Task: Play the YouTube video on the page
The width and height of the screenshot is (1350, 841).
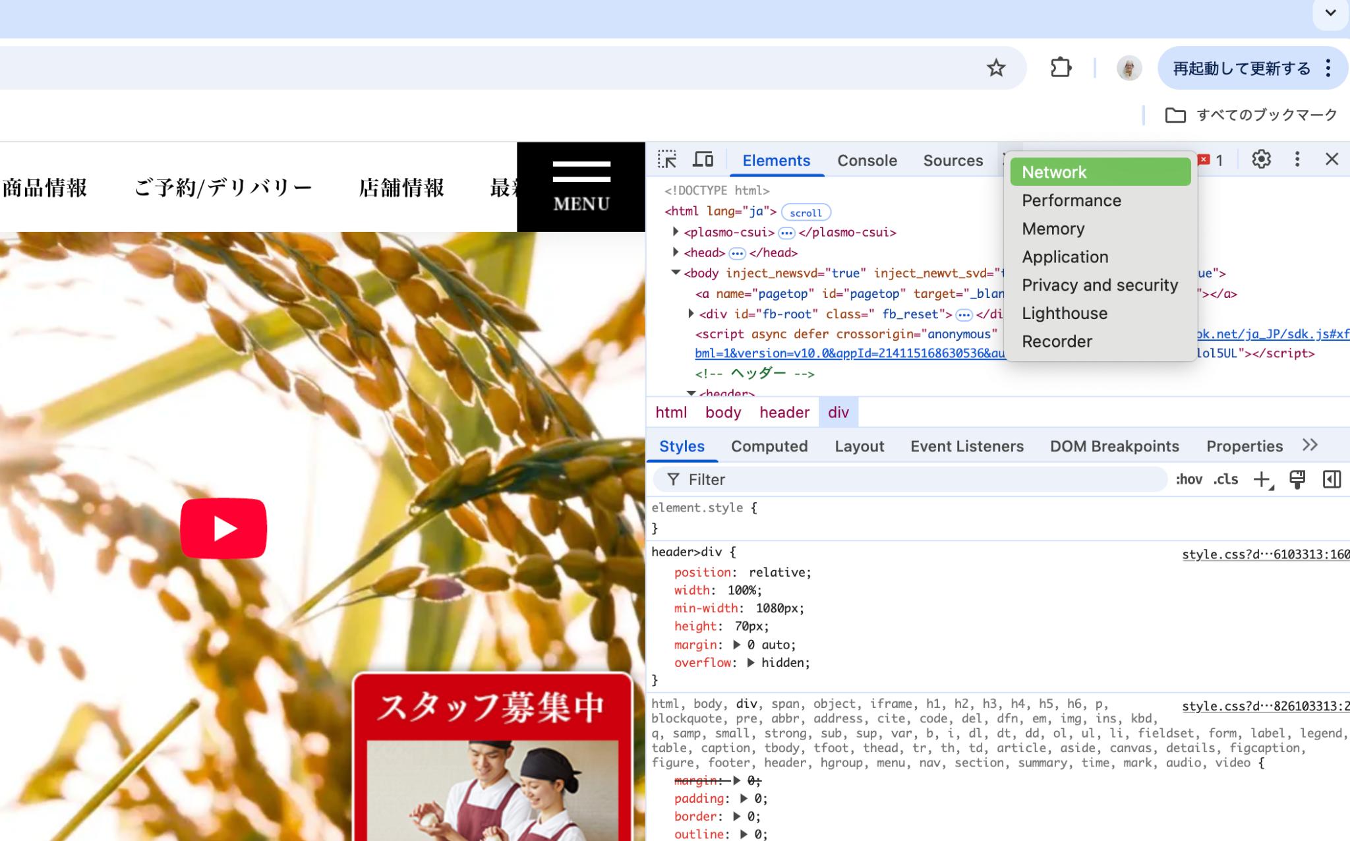Action: click(223, 528)
